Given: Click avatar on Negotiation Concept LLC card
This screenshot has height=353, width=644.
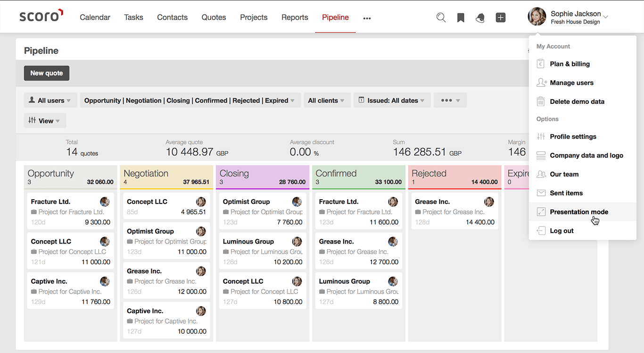Looking at the screenshot, I should (201, 202).
